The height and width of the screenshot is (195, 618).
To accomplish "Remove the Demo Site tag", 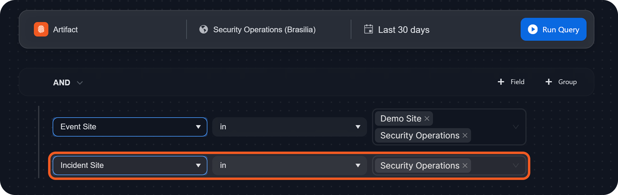I will pos(427,118).
